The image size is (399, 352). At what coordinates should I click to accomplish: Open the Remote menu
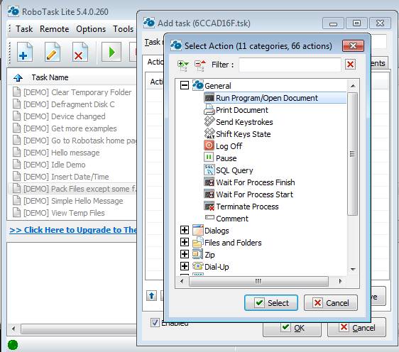click(54, 29)
